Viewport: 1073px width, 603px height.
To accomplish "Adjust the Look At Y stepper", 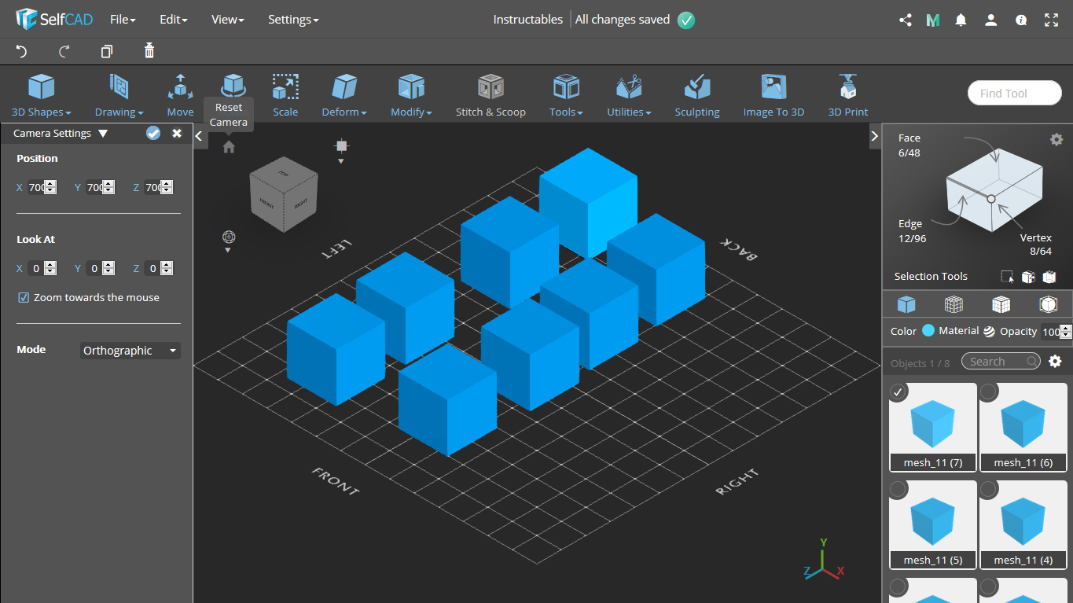I will tap(109, 268).
